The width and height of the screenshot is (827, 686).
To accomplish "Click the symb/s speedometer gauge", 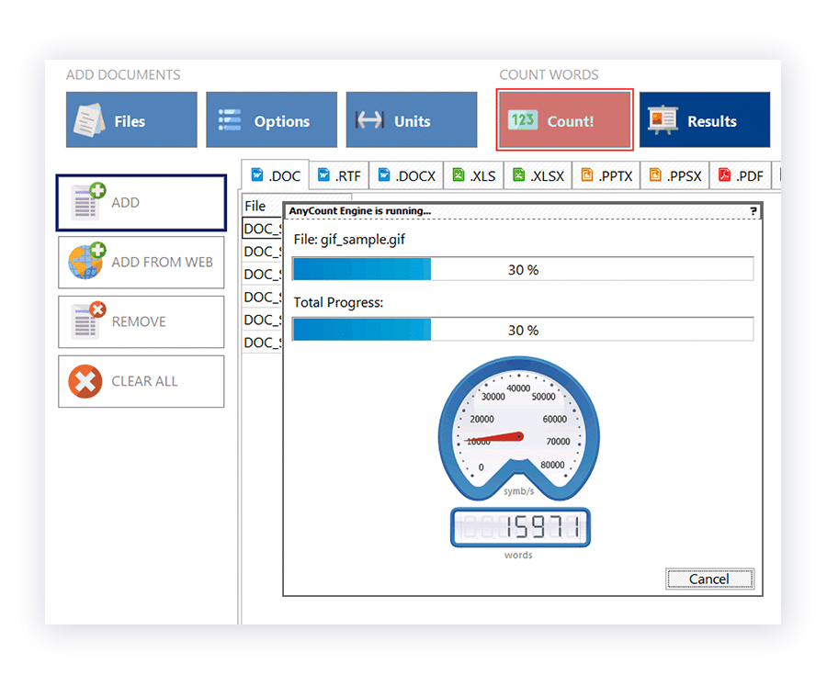I will click(x=519, y=428).
